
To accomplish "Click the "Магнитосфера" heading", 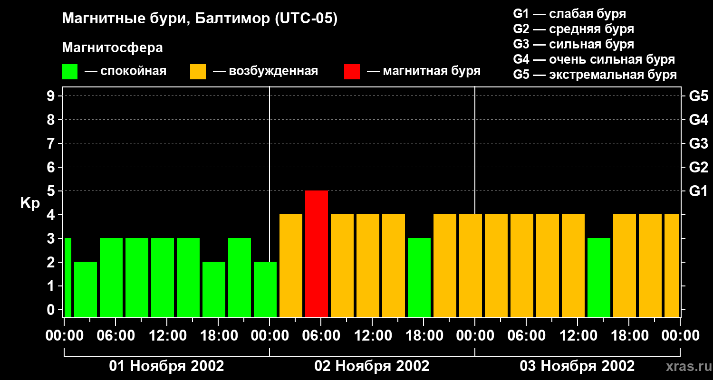I will pyautogui.click(x=112, y=48).
